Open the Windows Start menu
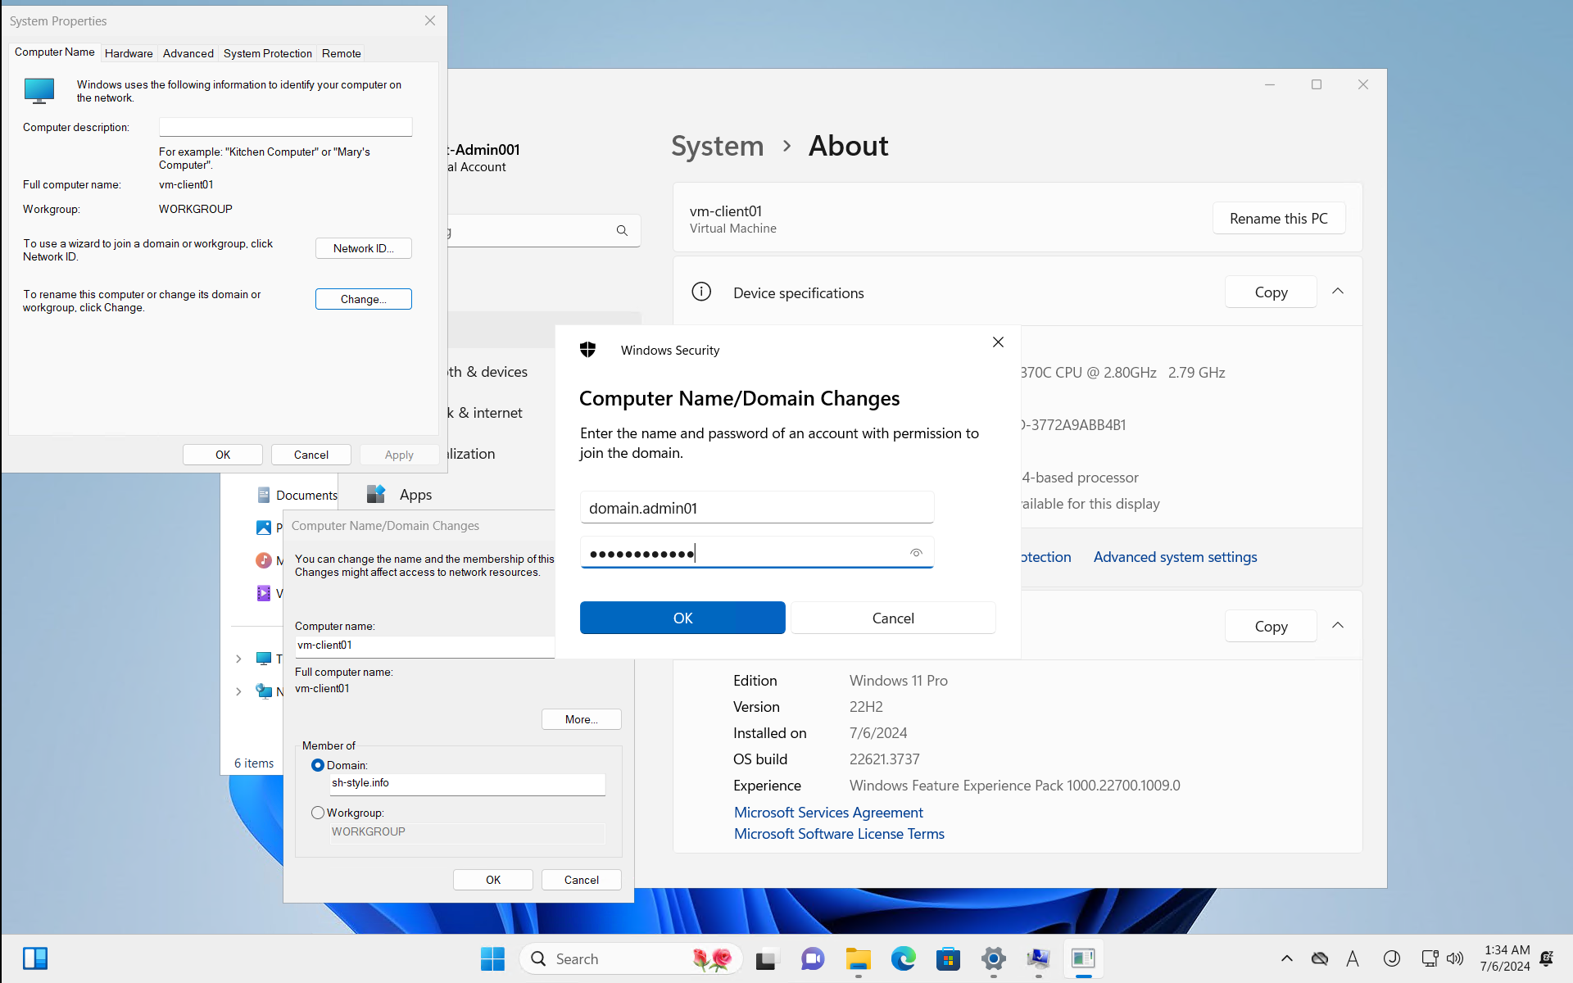This screenshot has height=983, width=1573. [x=492, y=958]
